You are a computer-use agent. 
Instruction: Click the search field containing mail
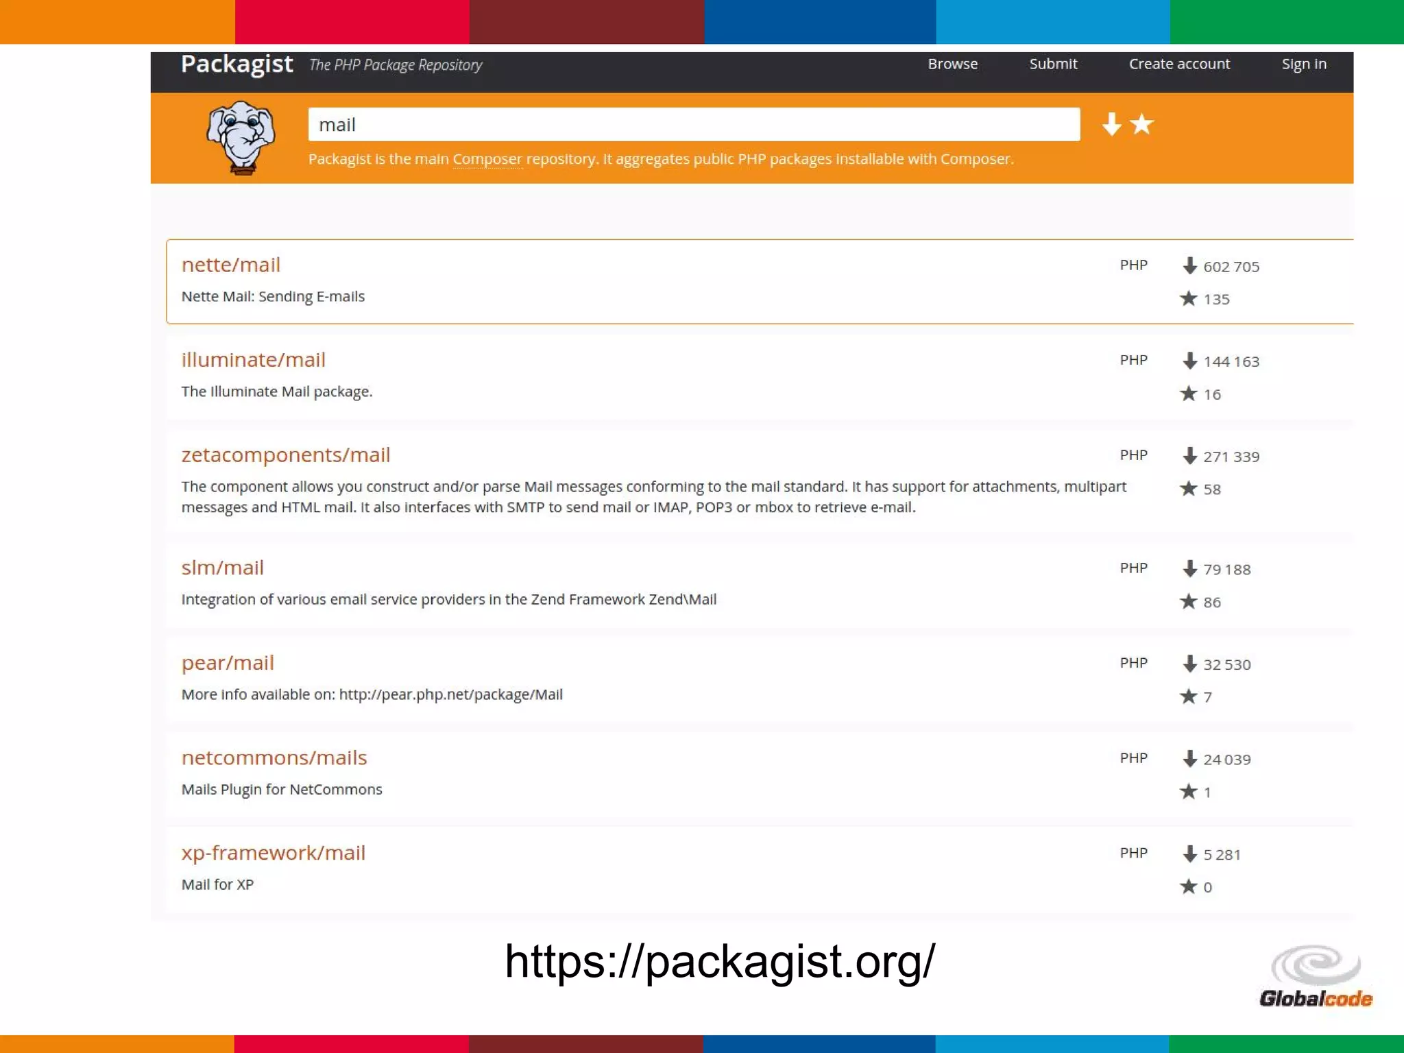click(x=694, y=125)
